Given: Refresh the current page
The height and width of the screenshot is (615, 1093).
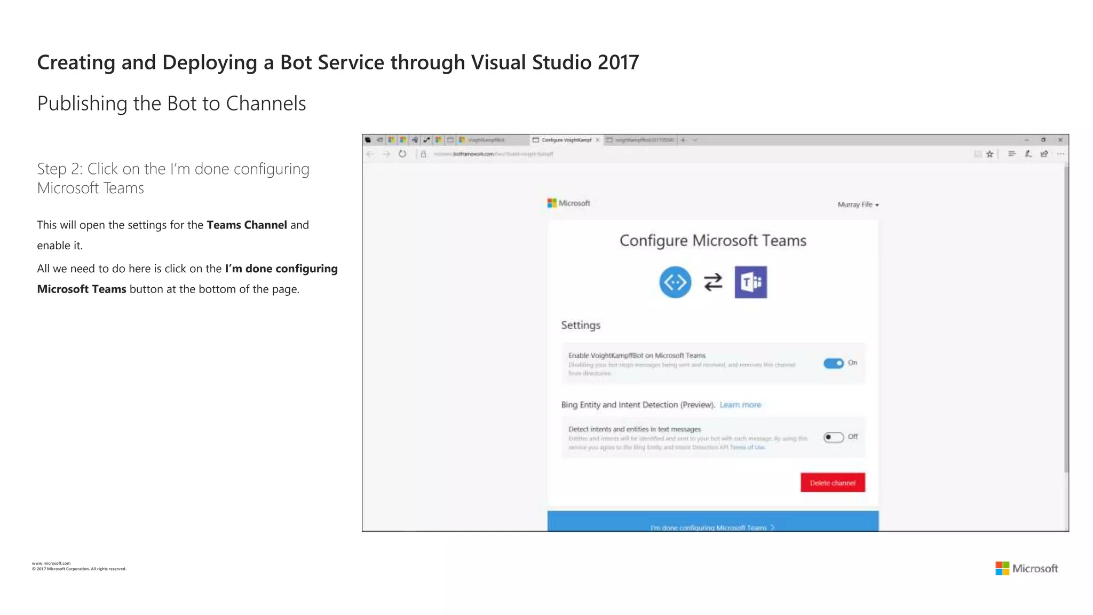Looking at the screenshot, I should [402, 154].
